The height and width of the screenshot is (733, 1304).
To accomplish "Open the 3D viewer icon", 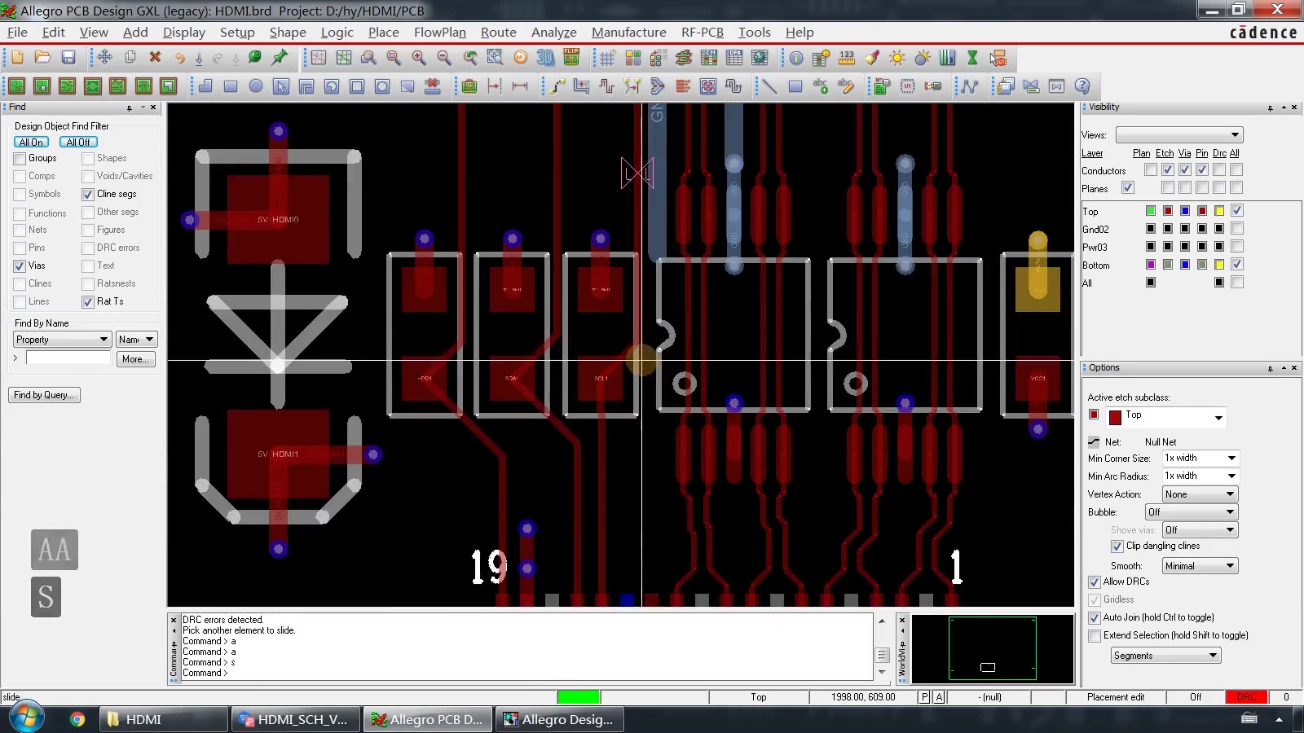I will (545, 58).
